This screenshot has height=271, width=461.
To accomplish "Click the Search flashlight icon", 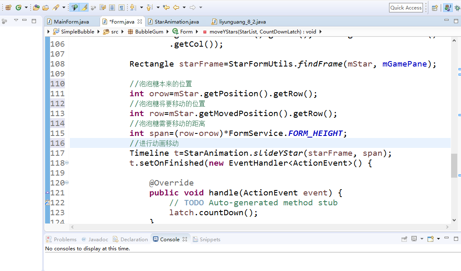I will tap(56, 7).
